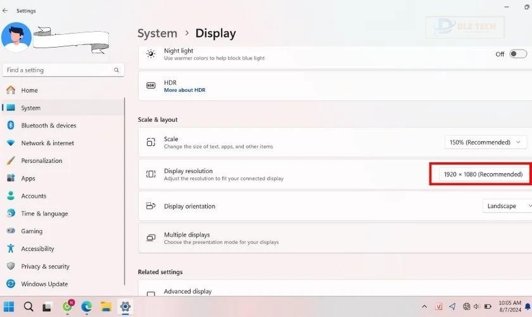Open the clock showing 10:05 AM

click(x=510, y=306)
